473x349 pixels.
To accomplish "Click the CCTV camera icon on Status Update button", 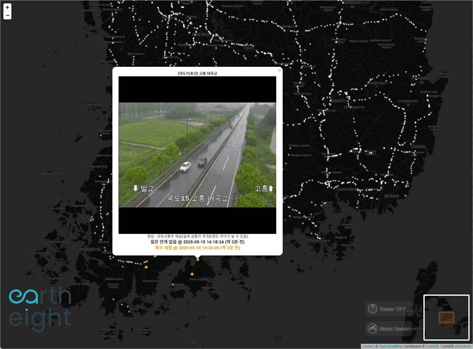I will coord(373,328).
